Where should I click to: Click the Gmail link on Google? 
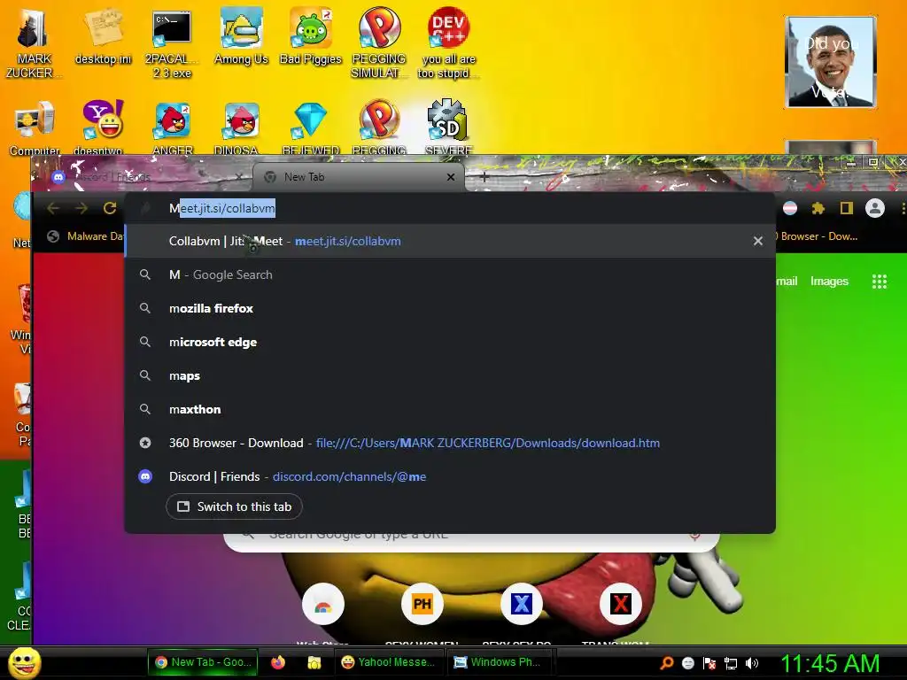787,281
